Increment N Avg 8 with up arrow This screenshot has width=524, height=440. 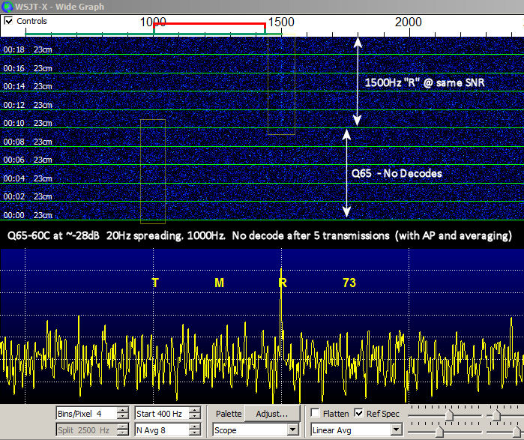[194, 427]
